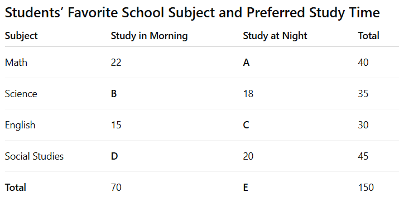Click the table title heading text
This screenshot has height=216, width=399.
[x=192, y=13]
